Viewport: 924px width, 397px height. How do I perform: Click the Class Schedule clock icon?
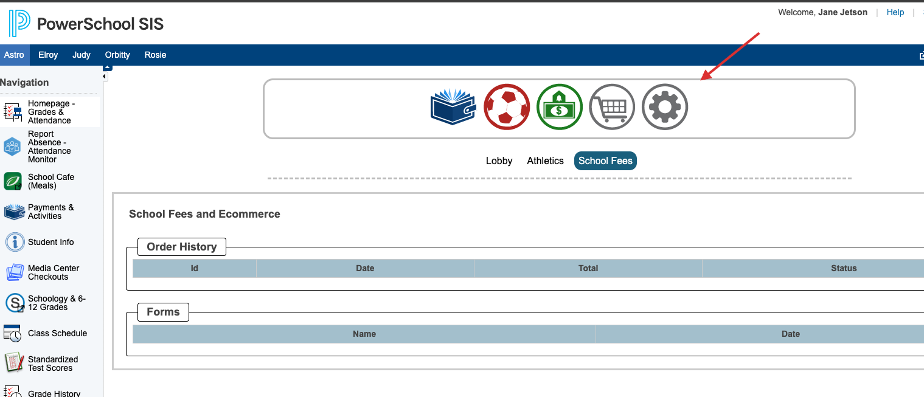(x=13, y=333)
